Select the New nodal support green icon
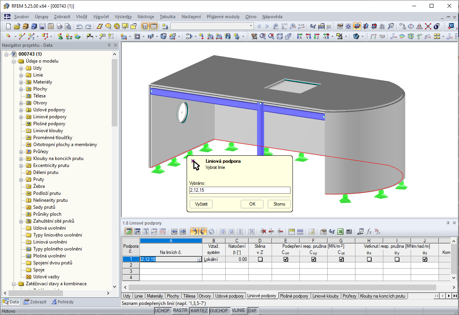Screen dimensions: 459x315 click(x=60, y=36)
